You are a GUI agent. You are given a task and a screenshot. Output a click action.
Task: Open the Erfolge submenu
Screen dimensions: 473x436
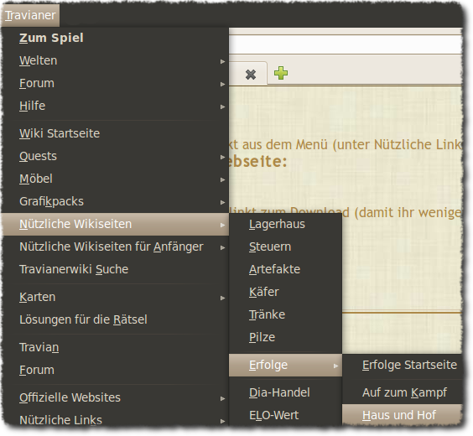tap(285, 365)
